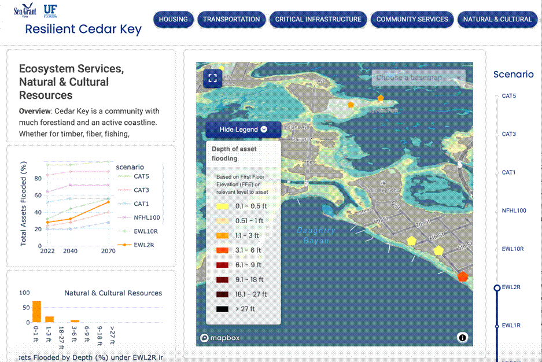Toggle CAT5 series in chart legend
542x362 pixels.
pyautogui.click(x=134, y=176)
